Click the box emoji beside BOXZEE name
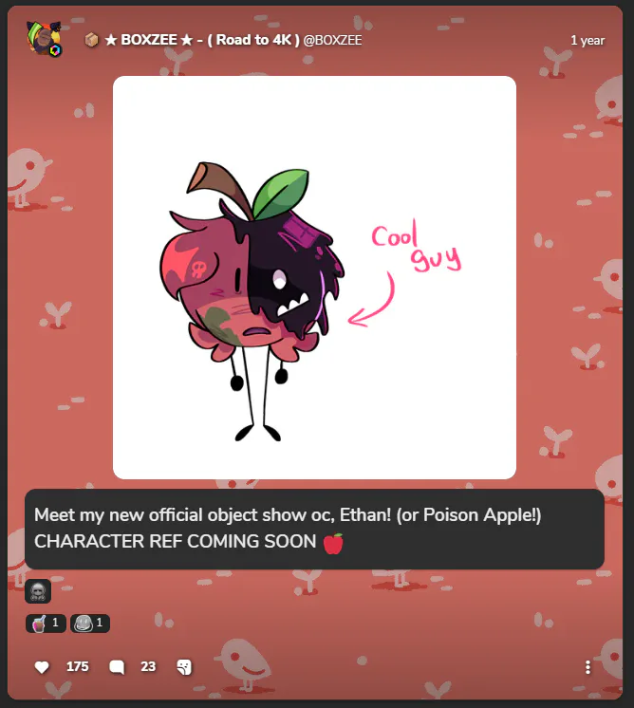 (x=91, y=40)
